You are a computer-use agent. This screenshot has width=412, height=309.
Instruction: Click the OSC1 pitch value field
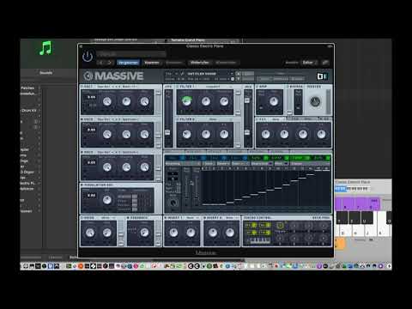point(91,97)
